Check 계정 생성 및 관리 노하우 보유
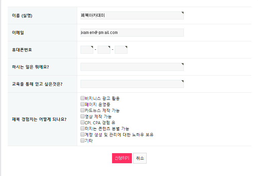258x176 pixels. pos(83,135)
